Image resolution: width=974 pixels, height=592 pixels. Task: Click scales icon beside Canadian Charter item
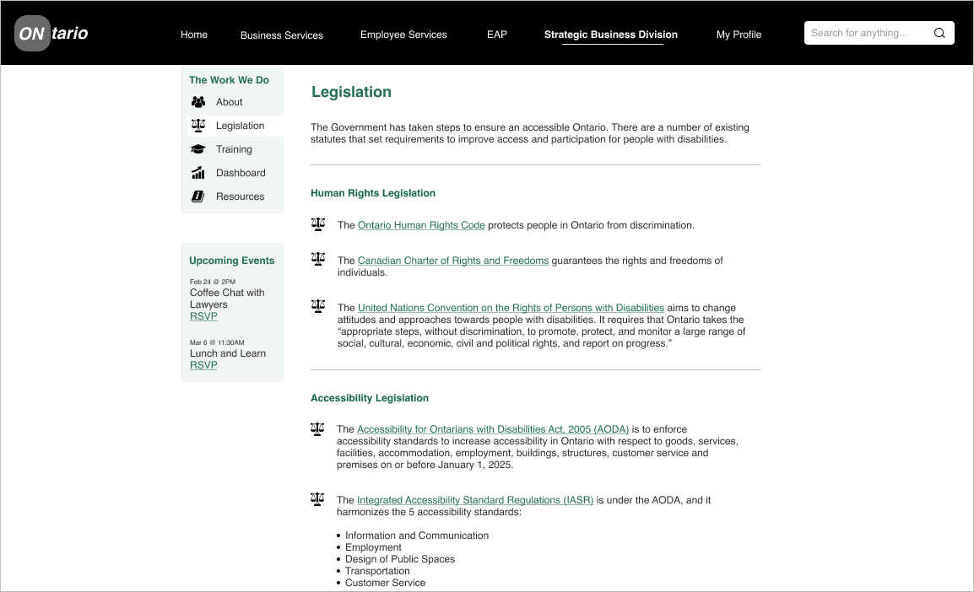(x=318, y=259)
